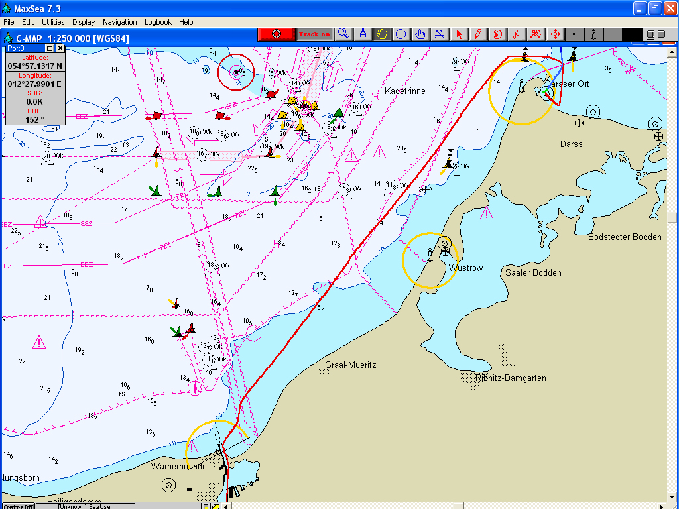This screenshot has height=509, width=679.
Task: Select the red eraser tool
Action: click(x=497, y=34)
